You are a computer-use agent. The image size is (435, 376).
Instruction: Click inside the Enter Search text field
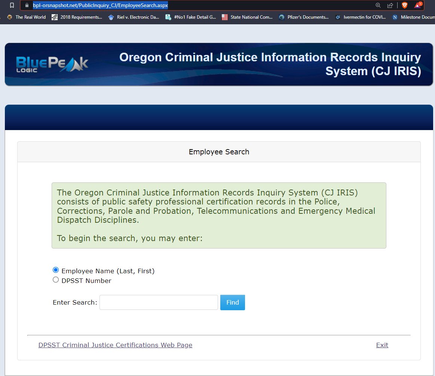159,302
